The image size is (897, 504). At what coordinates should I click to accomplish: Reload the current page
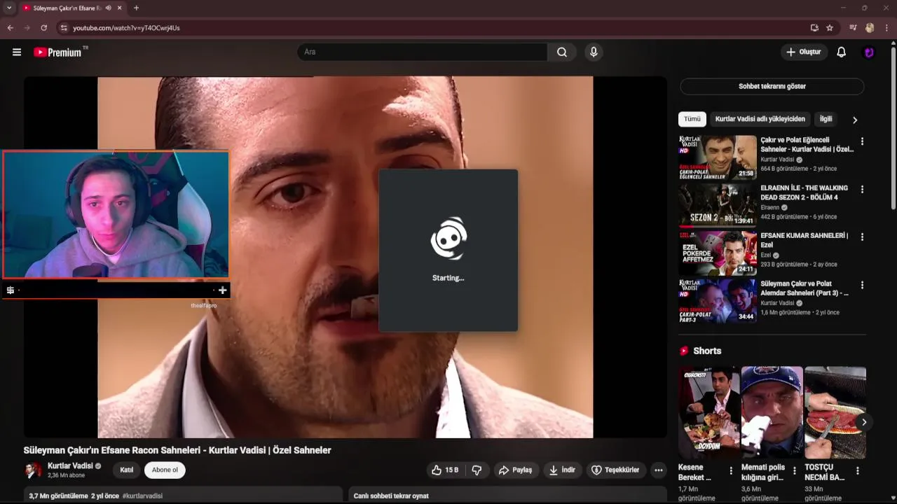(x=43, y=28)
